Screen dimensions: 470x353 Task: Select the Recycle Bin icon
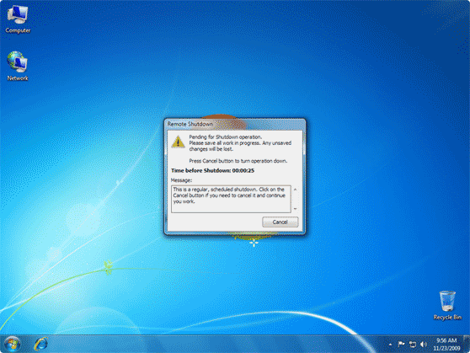point(447,305)
